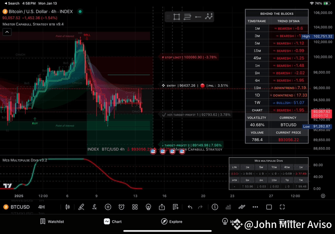This screenshot has height=234, width=335.
Task: Open the Ideas lightbulb icon
Action: coord(148,207)
